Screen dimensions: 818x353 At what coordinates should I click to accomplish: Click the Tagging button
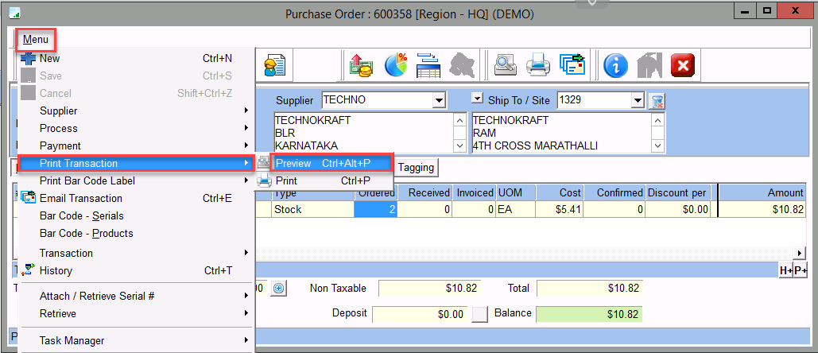pos(416,168)
